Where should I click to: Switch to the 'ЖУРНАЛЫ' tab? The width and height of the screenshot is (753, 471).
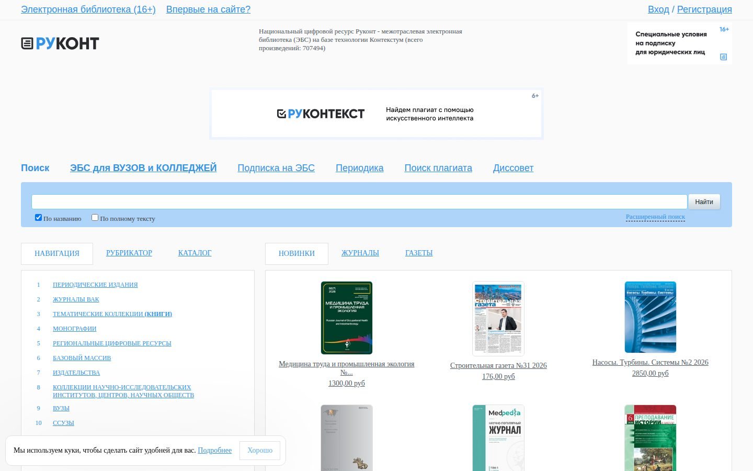tap(360, 253)
